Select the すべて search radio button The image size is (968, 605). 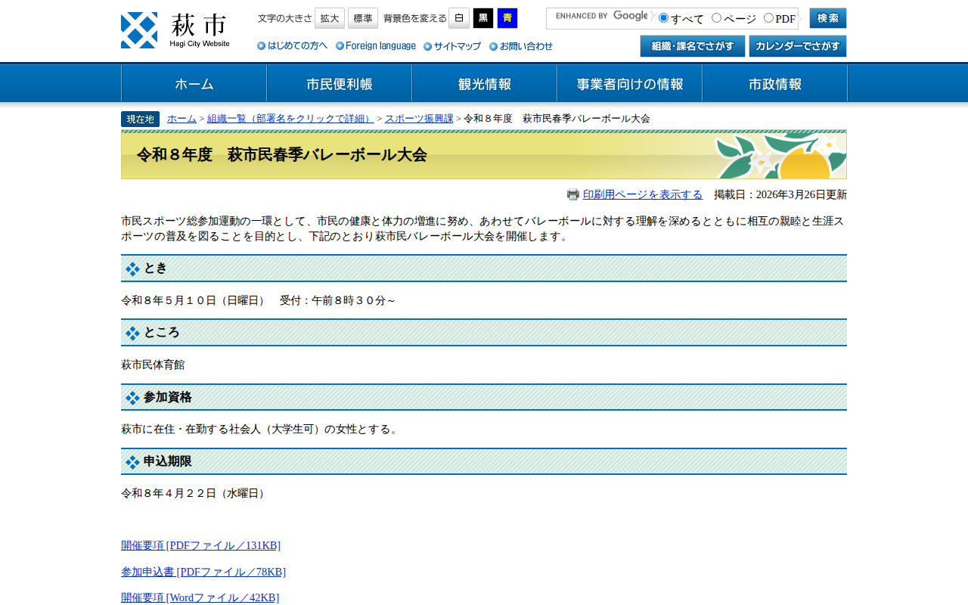coord(664,18)
